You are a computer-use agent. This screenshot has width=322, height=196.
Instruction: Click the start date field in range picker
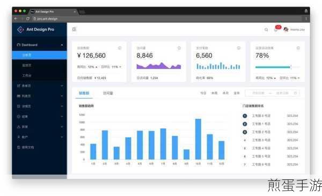[x=258, y=93]
